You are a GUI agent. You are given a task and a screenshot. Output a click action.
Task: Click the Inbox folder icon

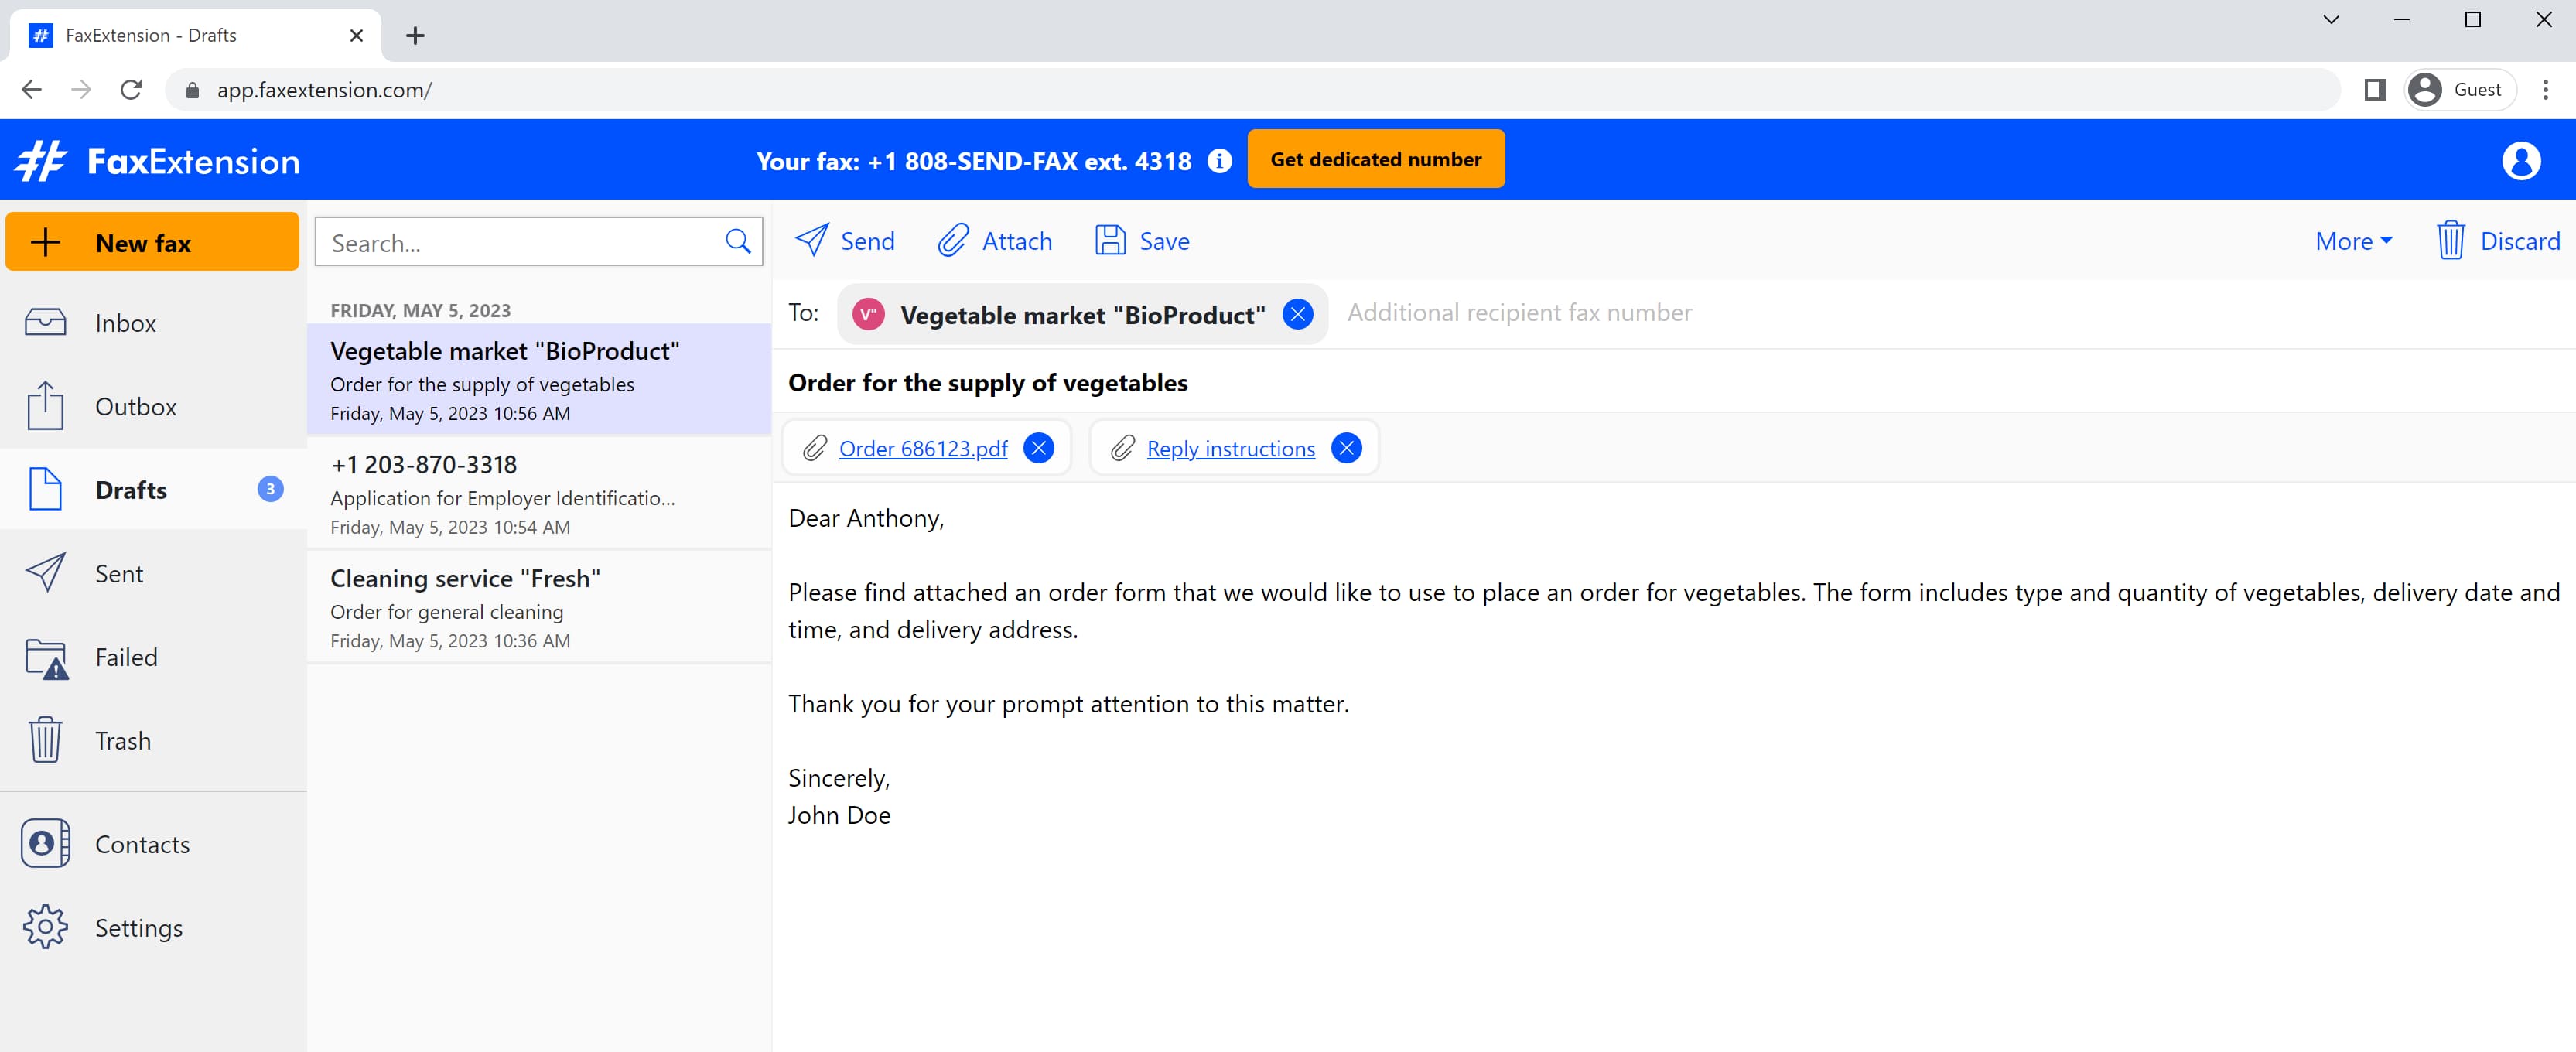pos(46,322)
